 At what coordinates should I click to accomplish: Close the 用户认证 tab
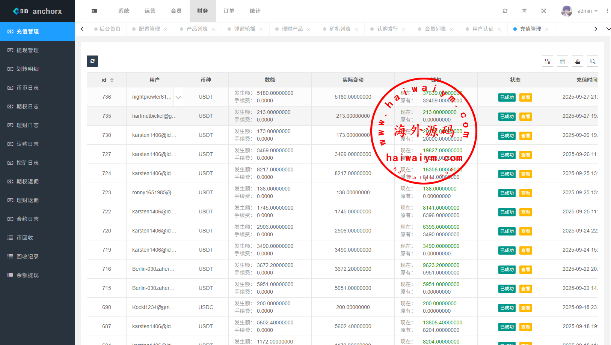(x=499, y=29)
